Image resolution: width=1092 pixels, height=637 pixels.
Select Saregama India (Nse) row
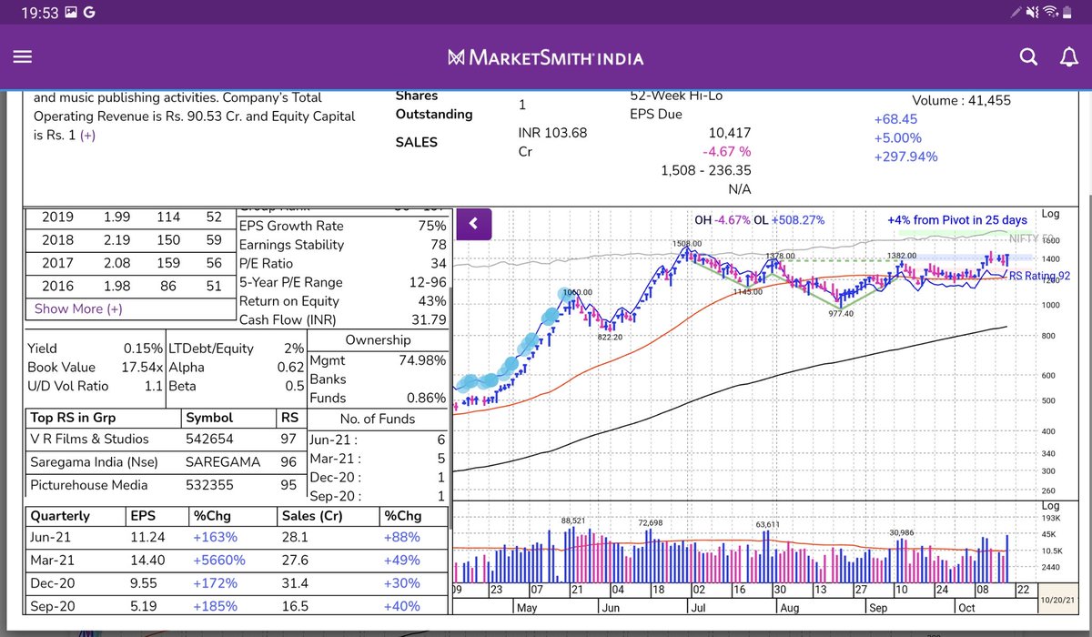166,461
